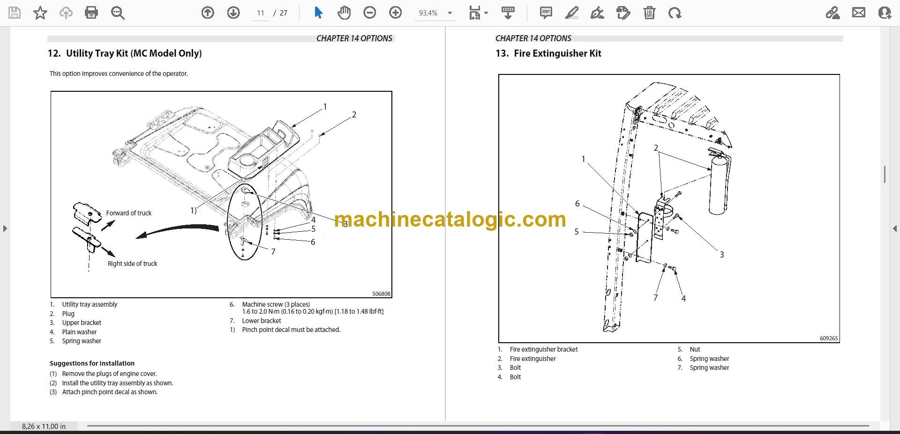Click the page number input field

[x=261, y=13]
